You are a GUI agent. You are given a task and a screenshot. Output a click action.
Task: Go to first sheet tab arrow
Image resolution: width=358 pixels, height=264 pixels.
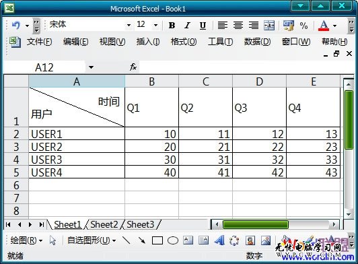tap(9, 224)
